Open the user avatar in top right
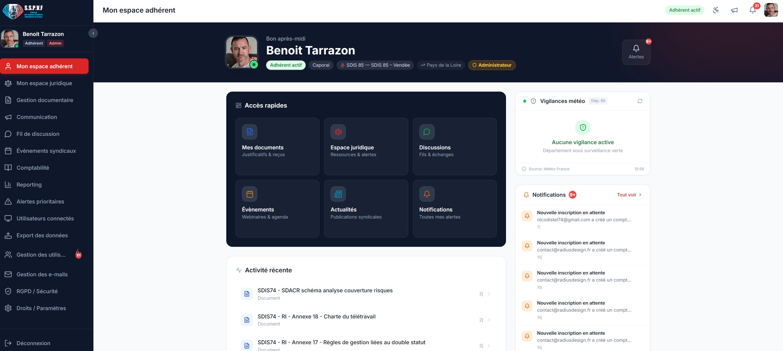The height and width of the screenshot is (351, 783). click(x=771, y=10)
